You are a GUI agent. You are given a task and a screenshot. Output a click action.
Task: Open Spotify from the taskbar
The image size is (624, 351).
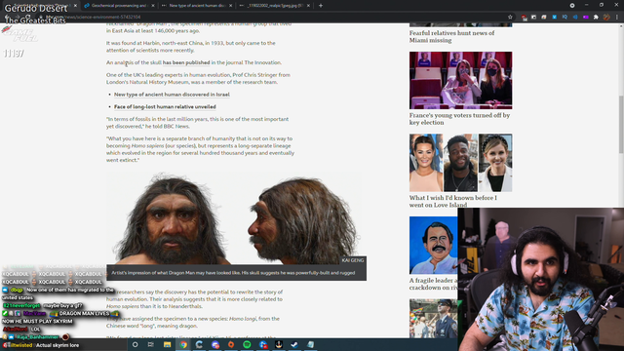pyautogui.click(x=247, y=344)
